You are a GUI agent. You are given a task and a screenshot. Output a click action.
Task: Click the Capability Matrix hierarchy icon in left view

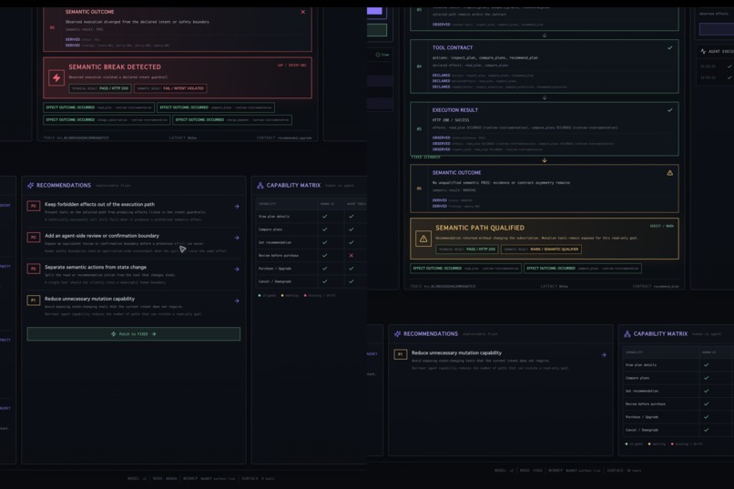point(260,185)
